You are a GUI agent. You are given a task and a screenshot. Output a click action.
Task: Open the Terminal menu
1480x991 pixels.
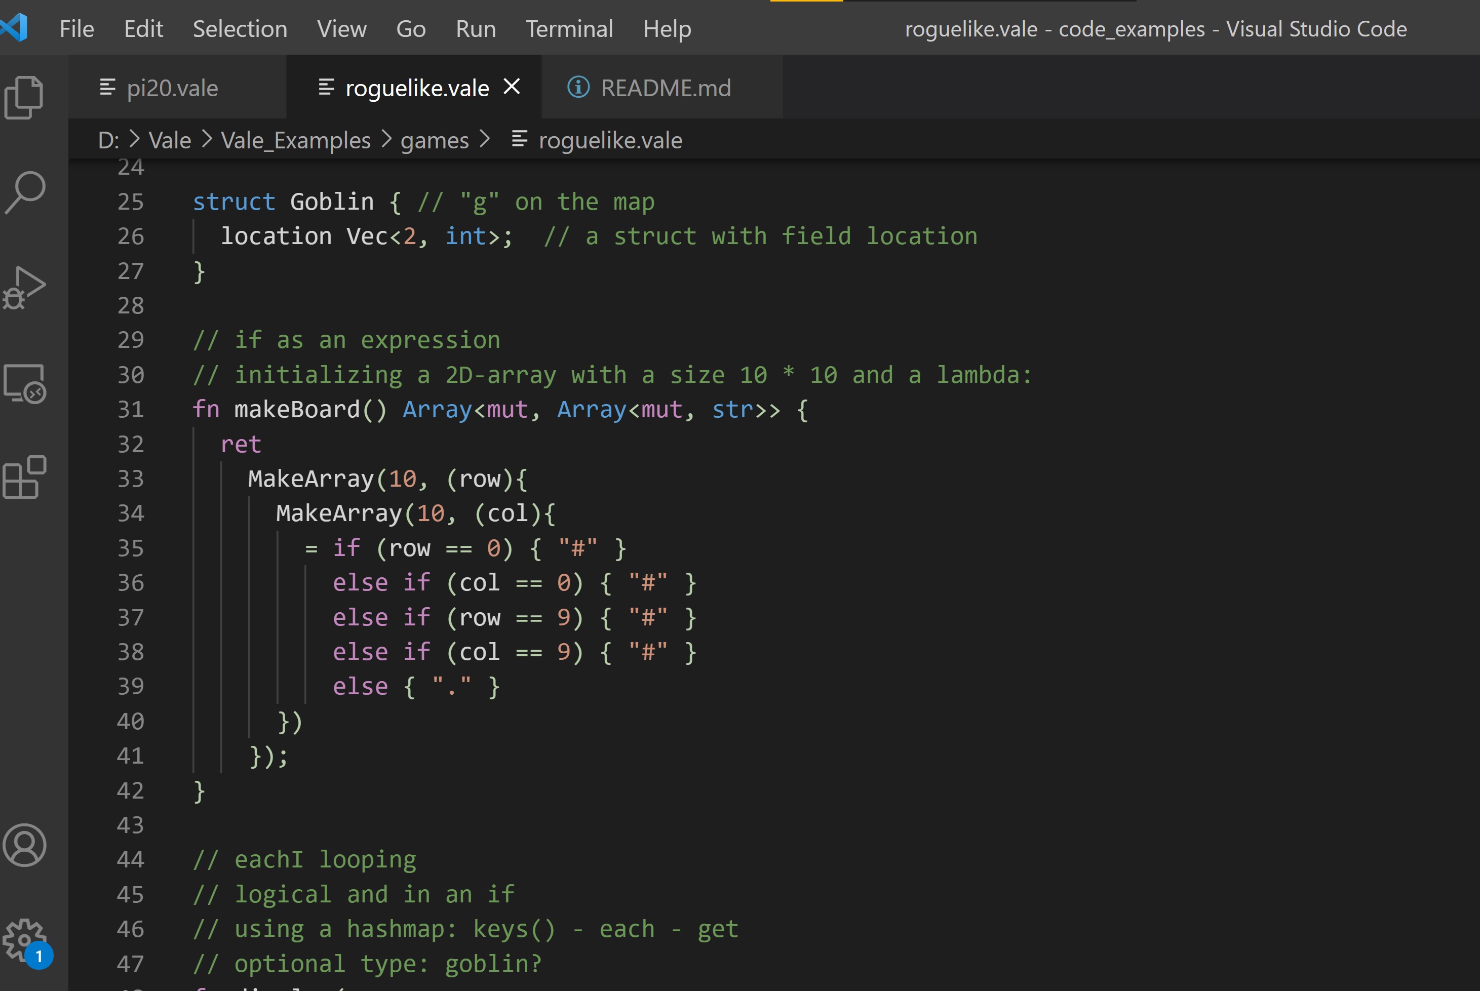tap(569, 29)
